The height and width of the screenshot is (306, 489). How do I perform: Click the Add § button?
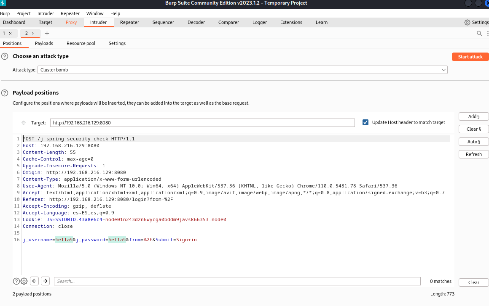point(474,116)
